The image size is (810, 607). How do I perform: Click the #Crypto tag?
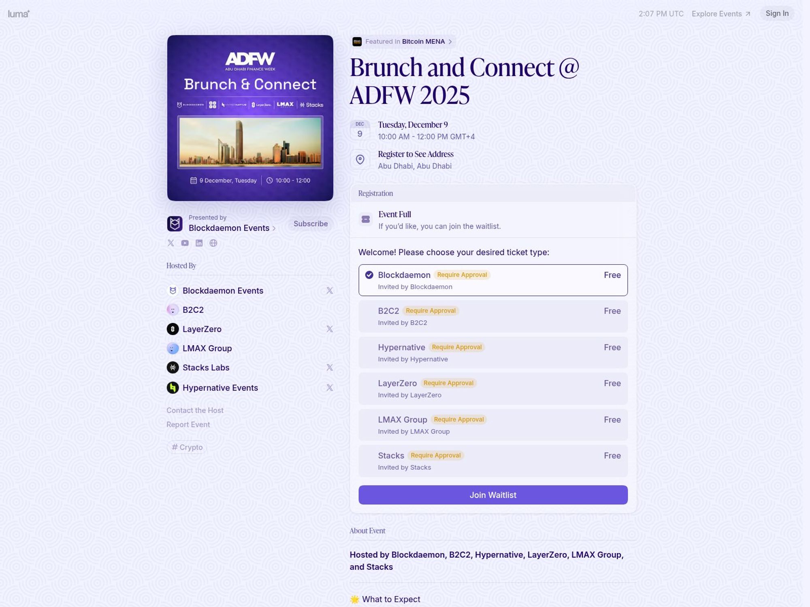click(187, 447)
